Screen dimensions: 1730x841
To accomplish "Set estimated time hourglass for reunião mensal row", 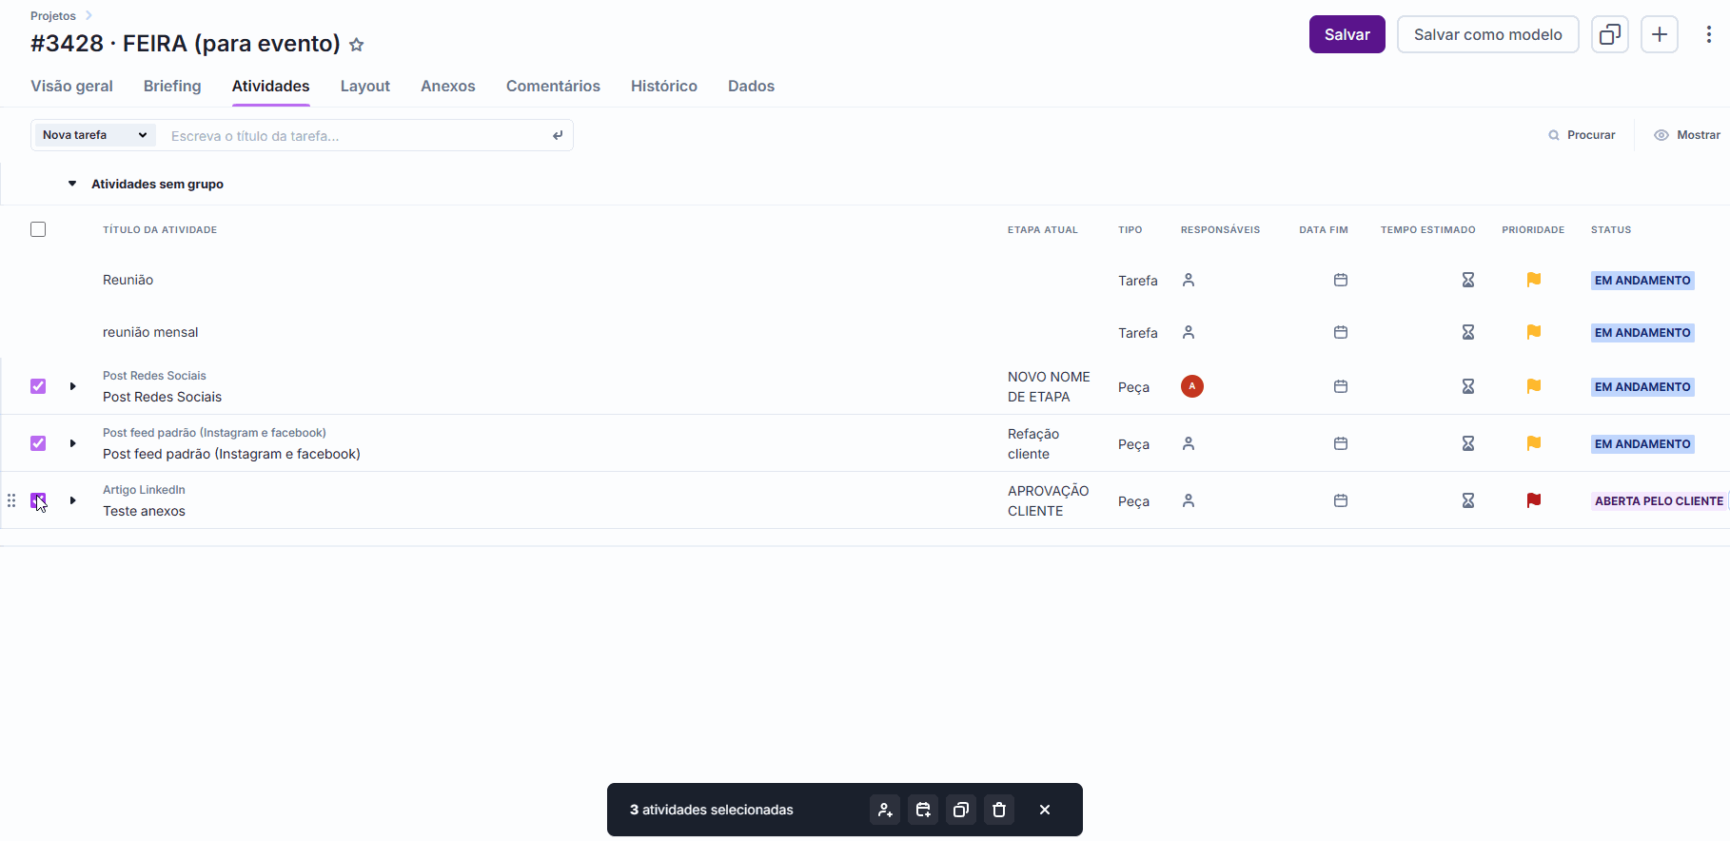I will click(1468, 332).
